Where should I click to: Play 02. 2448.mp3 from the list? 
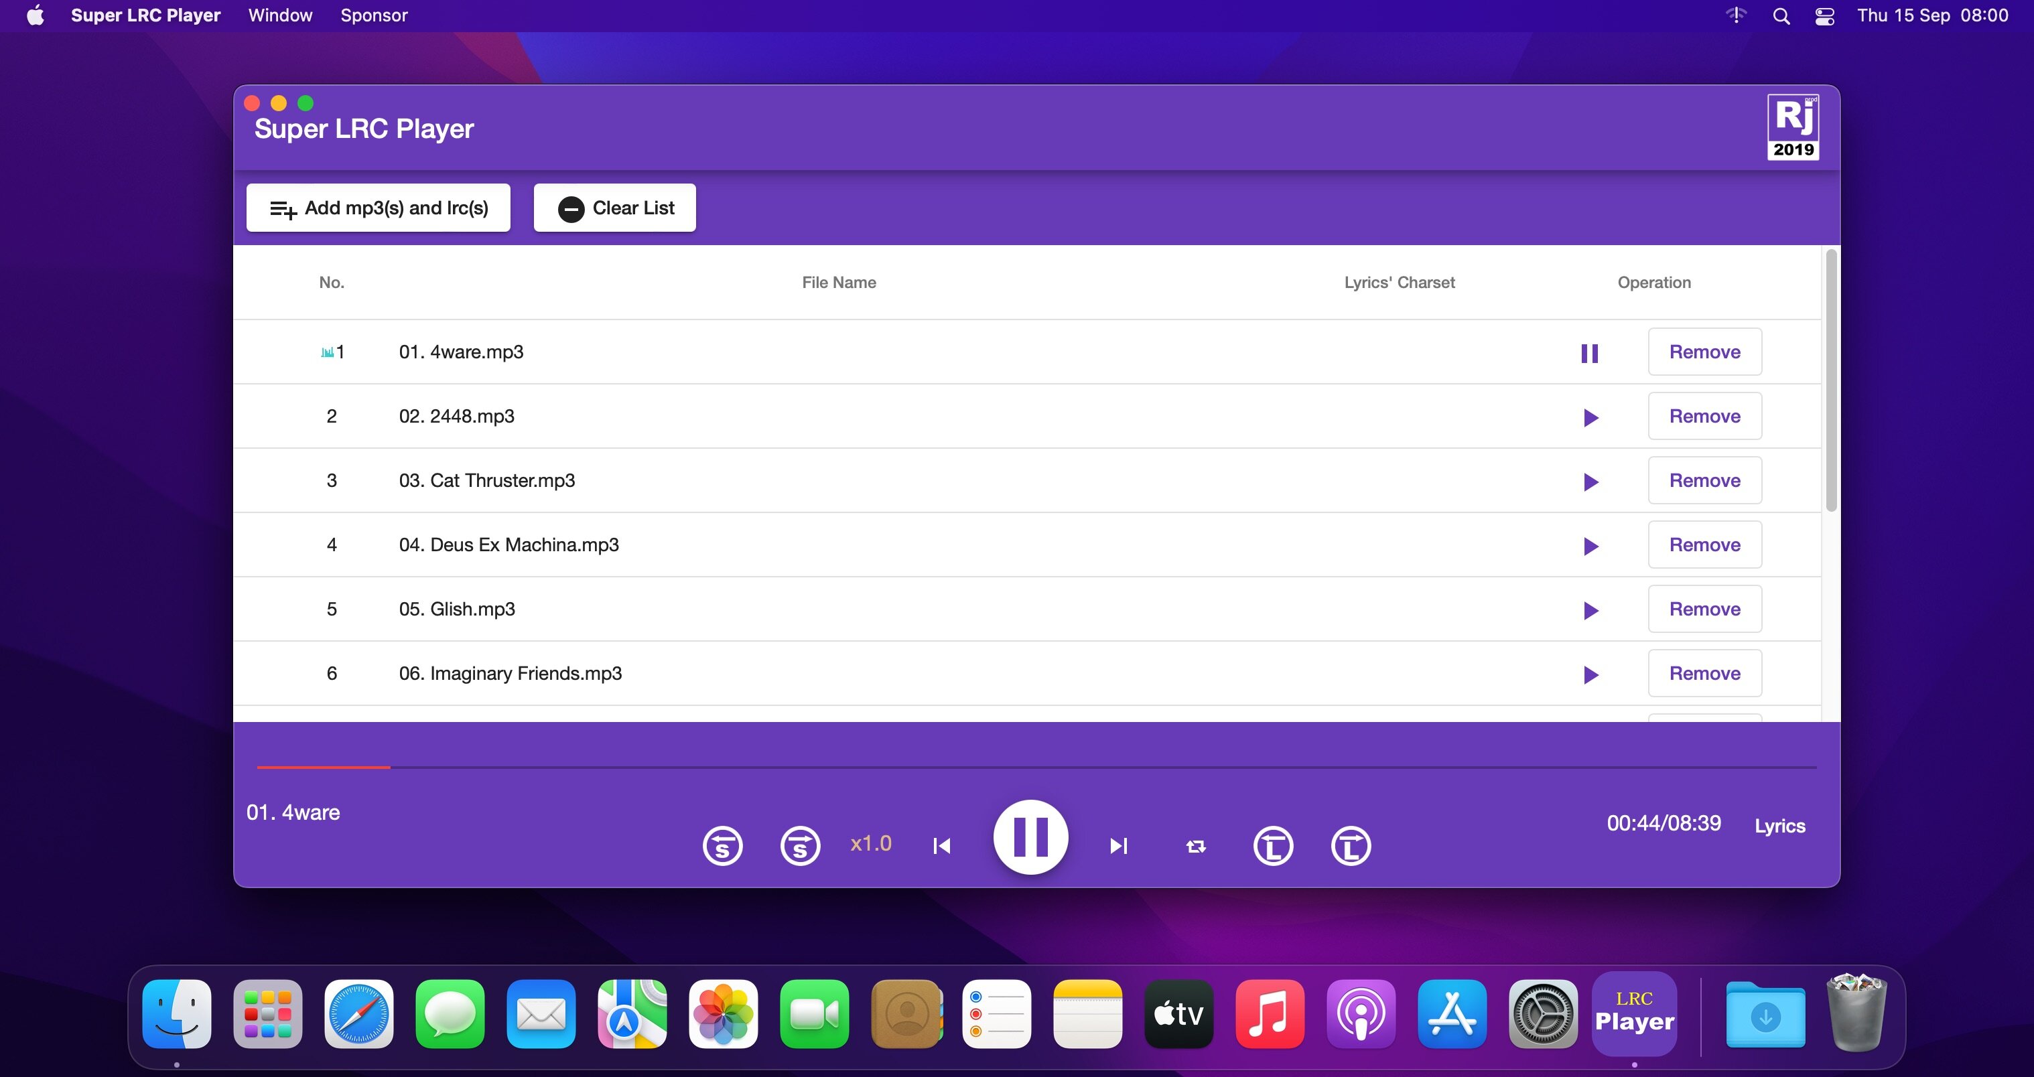(x=1590, y=417)
